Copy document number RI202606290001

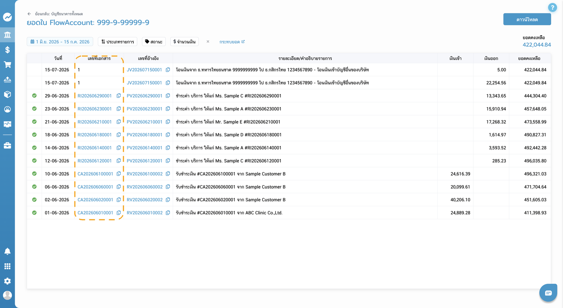pos(119,96)
